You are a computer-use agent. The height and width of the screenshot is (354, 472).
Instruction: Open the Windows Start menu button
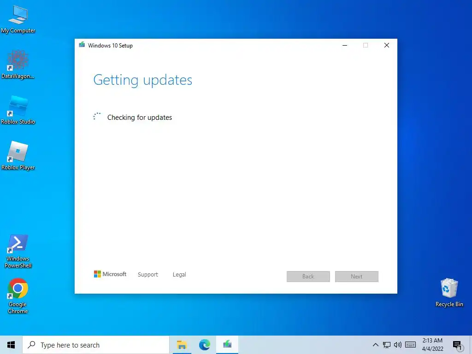[11, 345]
